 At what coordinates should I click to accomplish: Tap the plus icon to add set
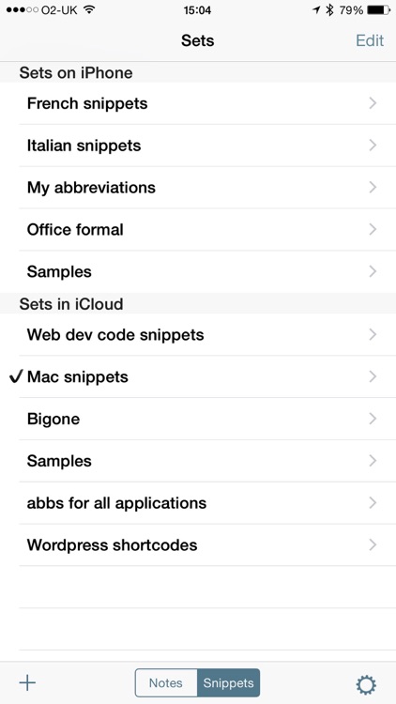27,683
